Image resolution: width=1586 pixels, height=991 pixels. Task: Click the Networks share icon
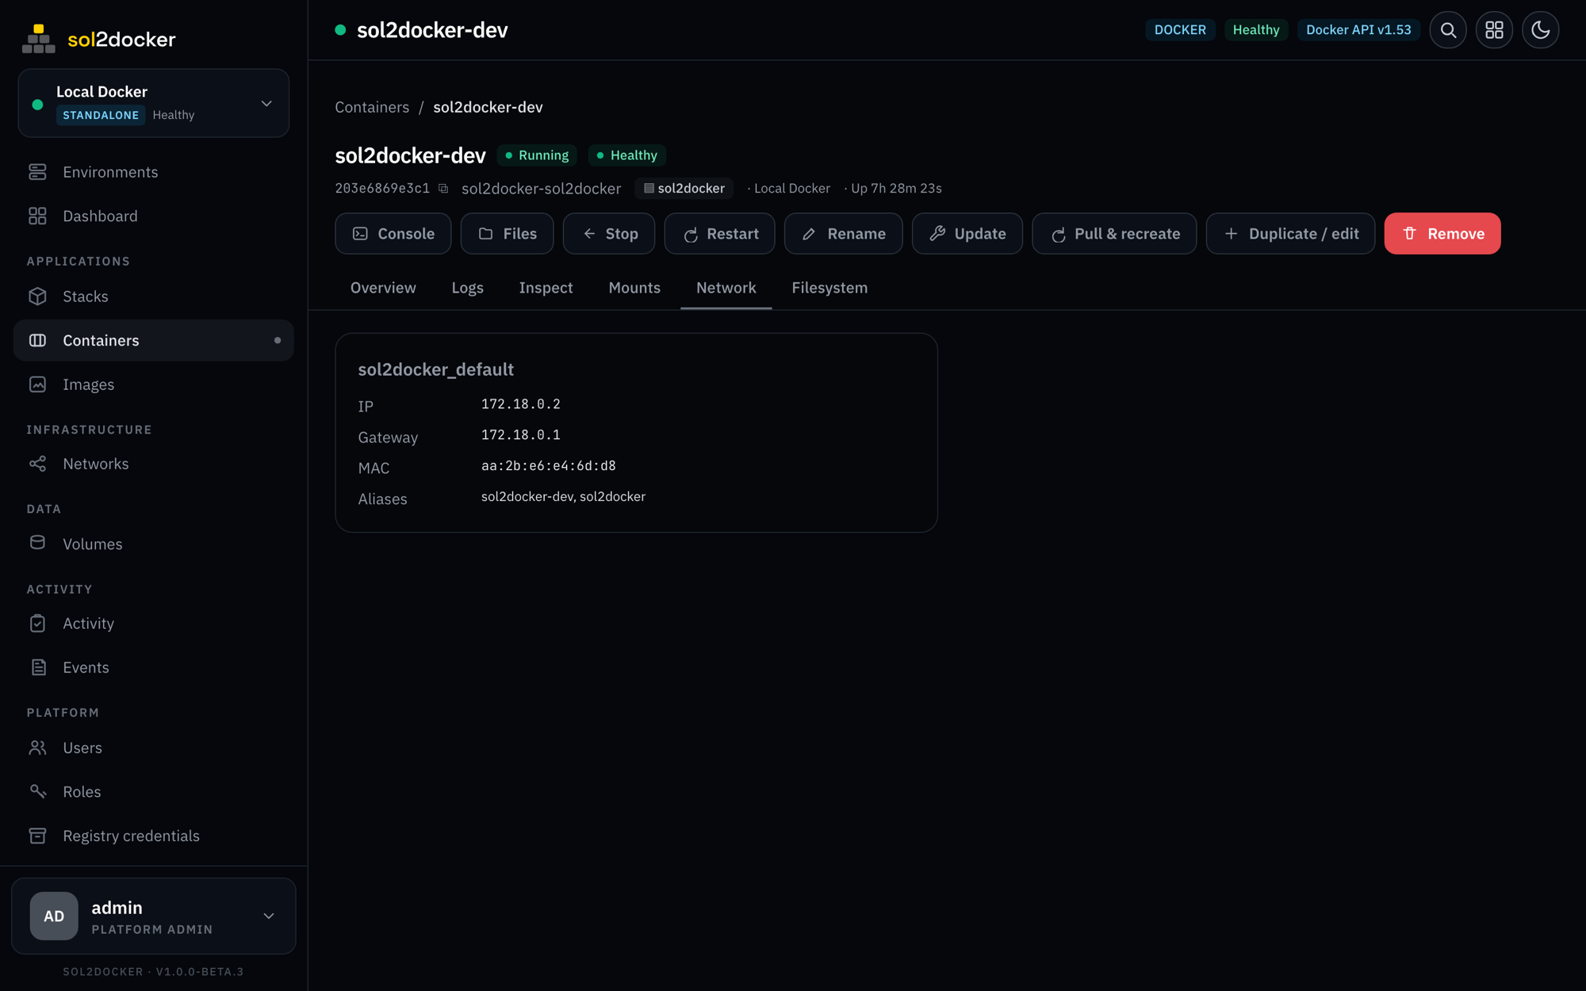pyautogui.click(x=37, y=464)
